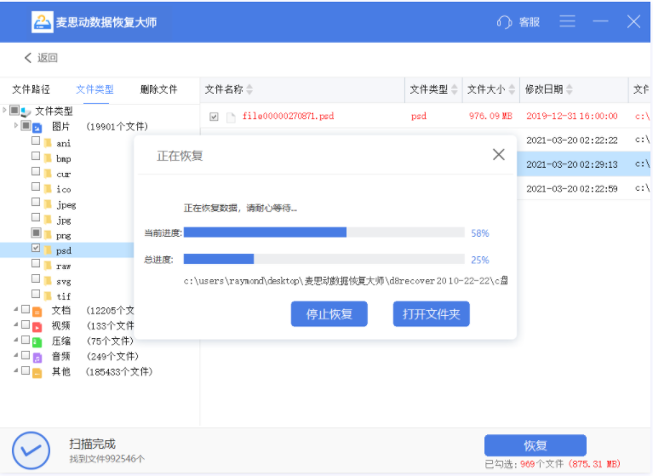The height and width of the screenshot is (476, 653).
Task: Check the jpeg file type checkbox
Action: pyautogui.click(x=36, y=204)
